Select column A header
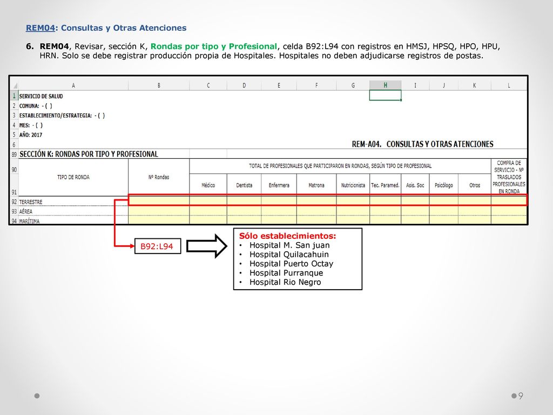The height and width of the screenshot is (415, 553). (x=73, y=85)
